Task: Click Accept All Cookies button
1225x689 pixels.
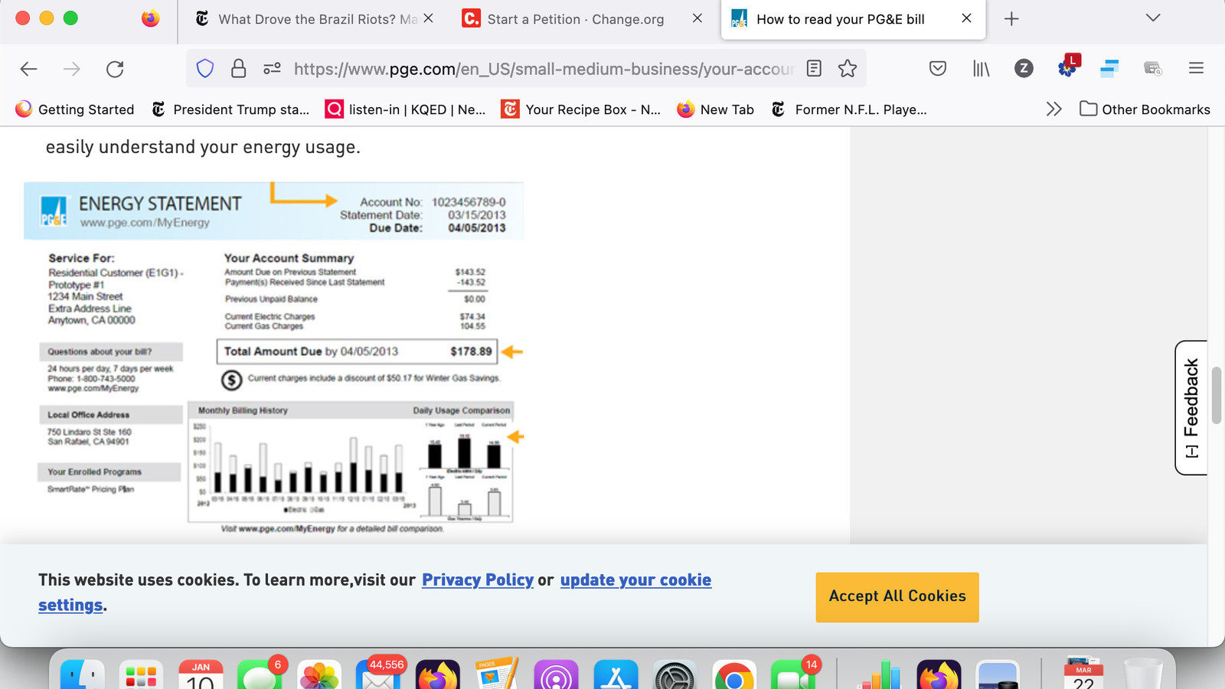Action: (x=897, y=596)
